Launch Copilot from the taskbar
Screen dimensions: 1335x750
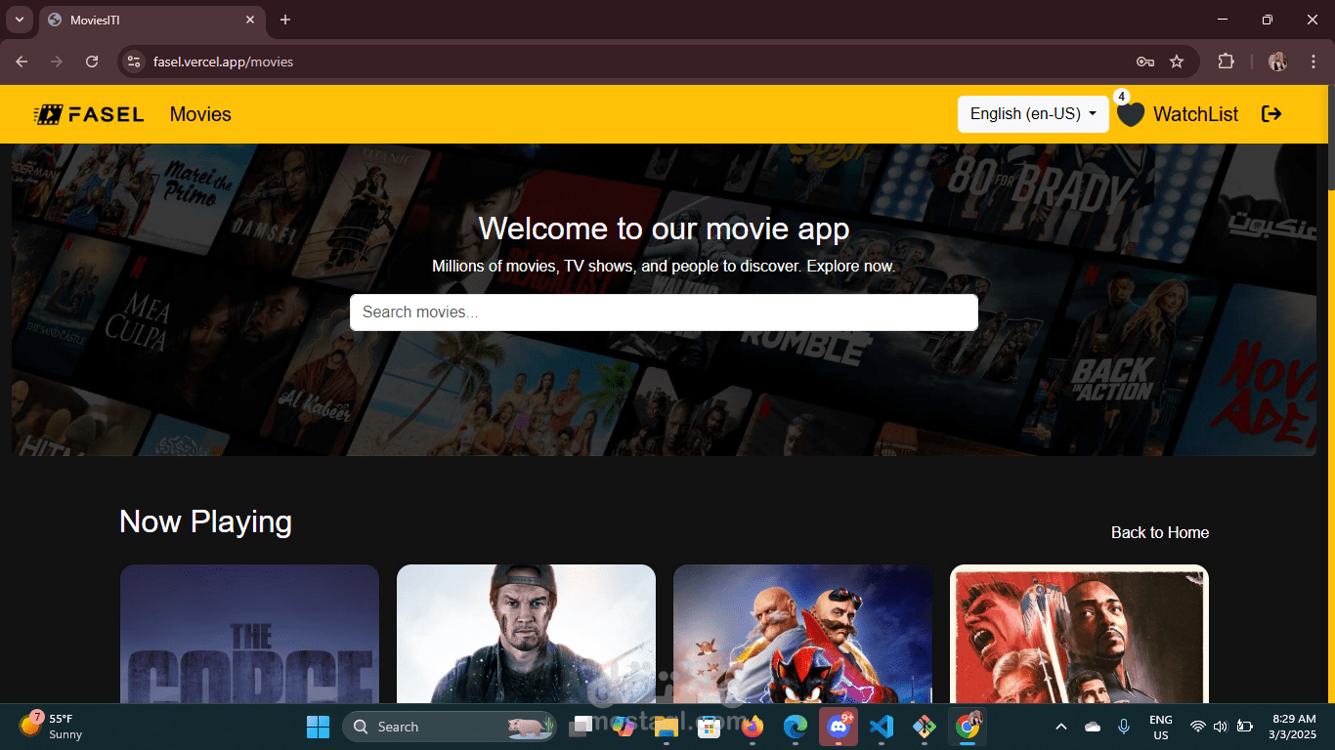[624, 727]
